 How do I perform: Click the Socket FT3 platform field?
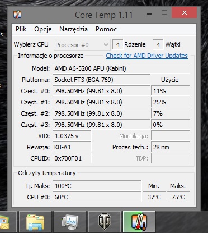pyautogui.click(x=101, y=80)
